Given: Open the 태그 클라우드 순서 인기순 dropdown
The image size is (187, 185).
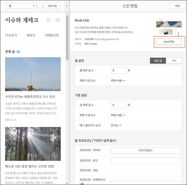Looking at the screenshot, I should click(x=116, y=125).
